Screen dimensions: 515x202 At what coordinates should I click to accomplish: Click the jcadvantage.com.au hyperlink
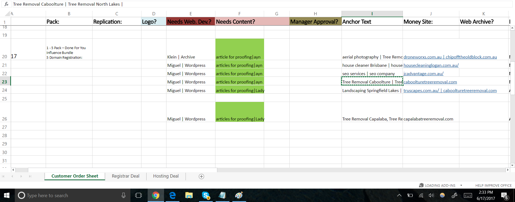(423, 74)
